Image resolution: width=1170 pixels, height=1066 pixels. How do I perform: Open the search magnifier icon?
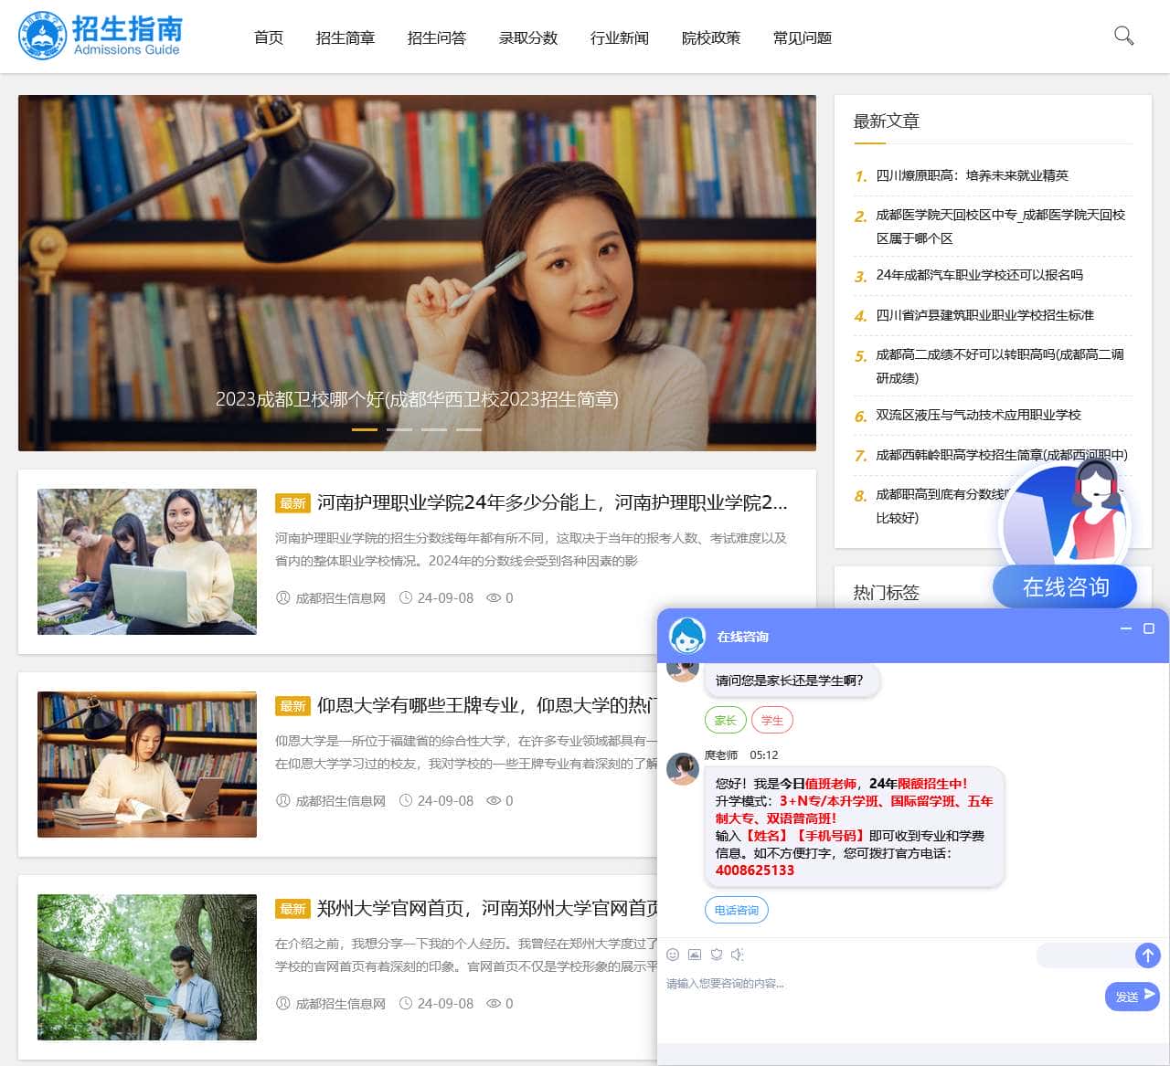click(x=1123, y=37)
